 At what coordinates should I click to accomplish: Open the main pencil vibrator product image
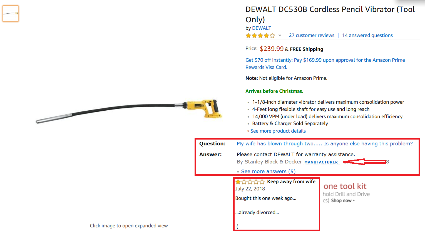point(129,111)
